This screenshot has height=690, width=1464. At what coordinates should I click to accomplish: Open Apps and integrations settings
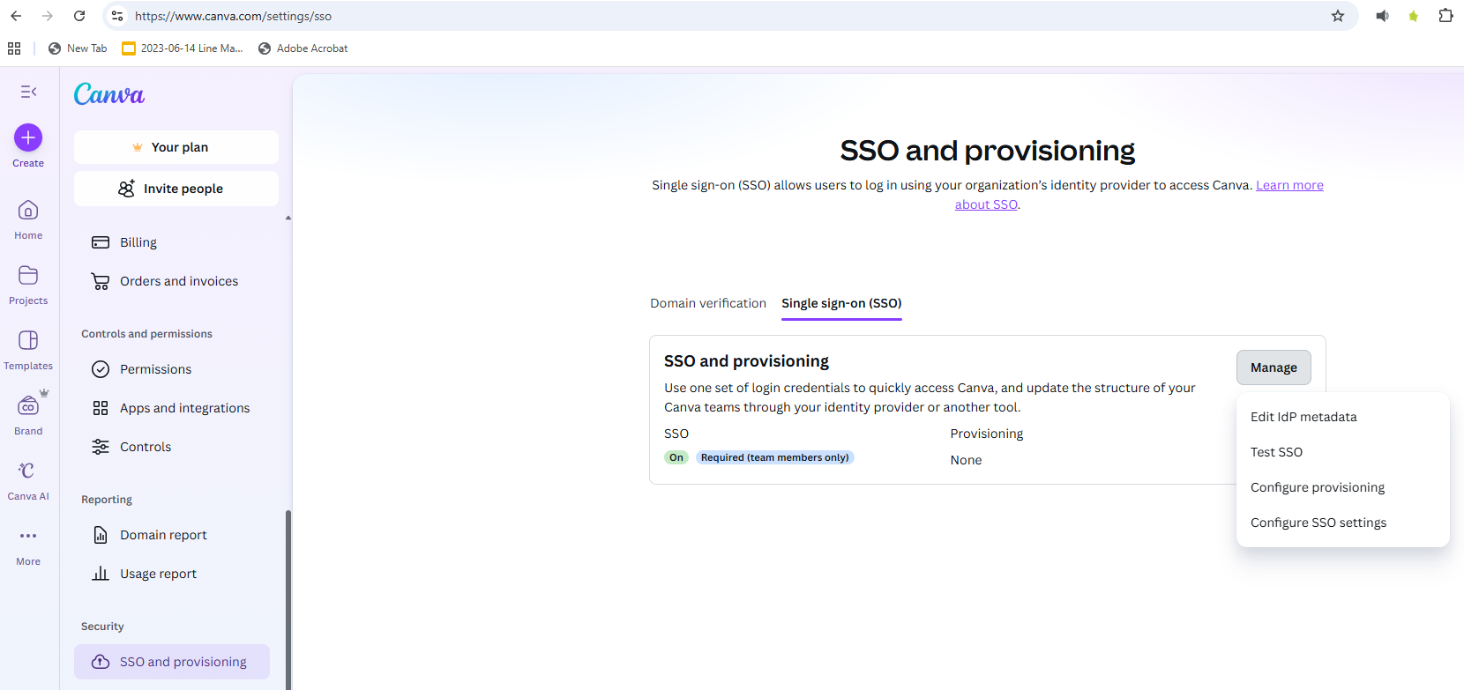172,408
